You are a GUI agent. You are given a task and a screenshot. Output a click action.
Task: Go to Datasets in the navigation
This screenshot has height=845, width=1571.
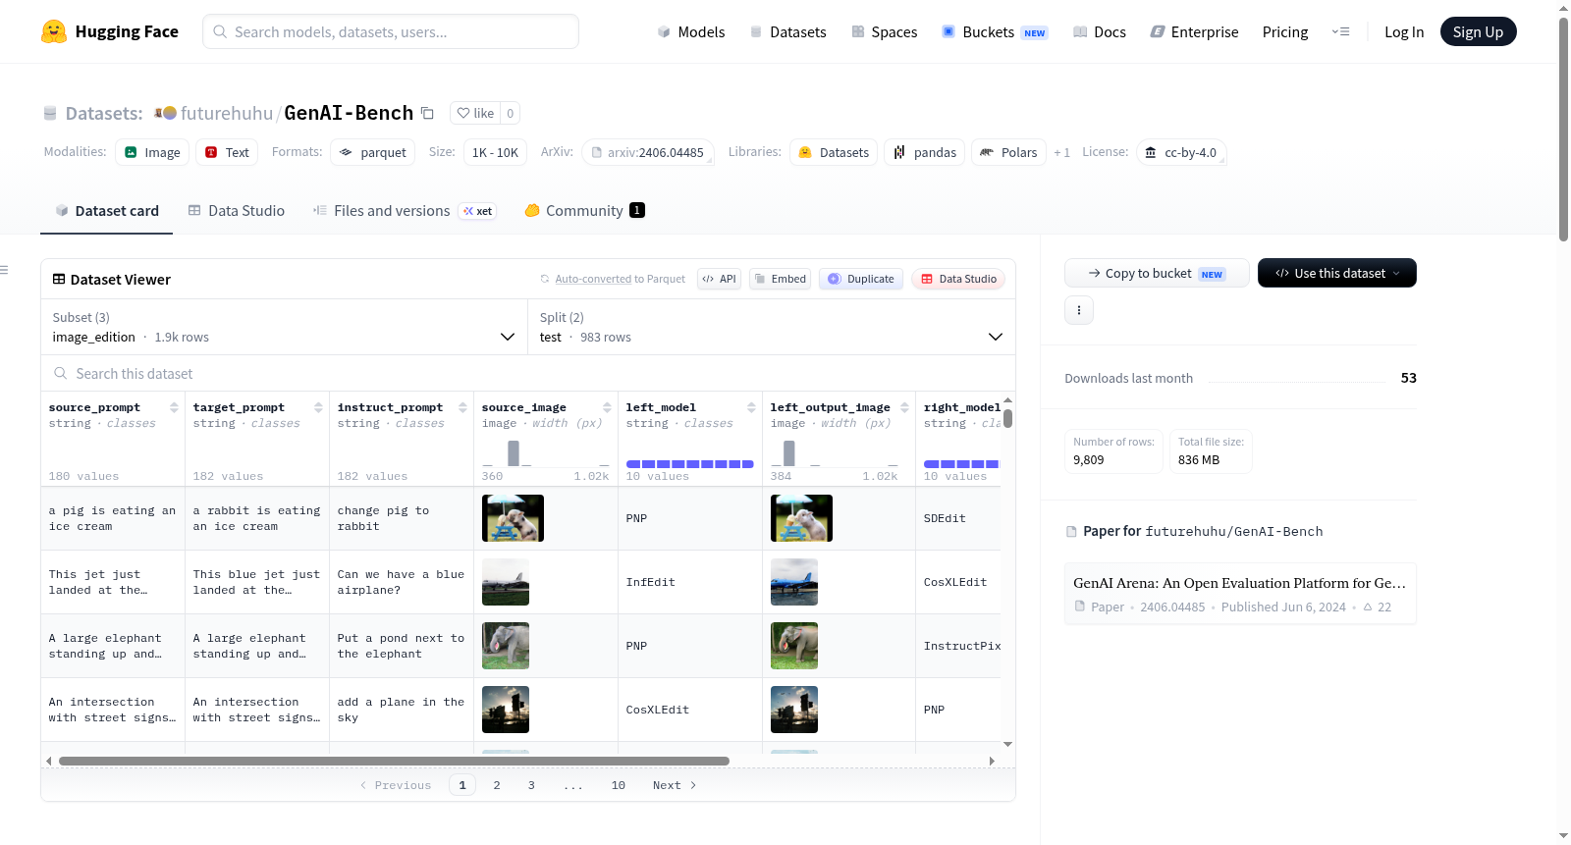click(787, 31)
